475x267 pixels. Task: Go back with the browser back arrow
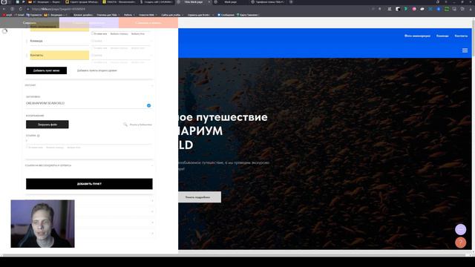click(4, 9)
